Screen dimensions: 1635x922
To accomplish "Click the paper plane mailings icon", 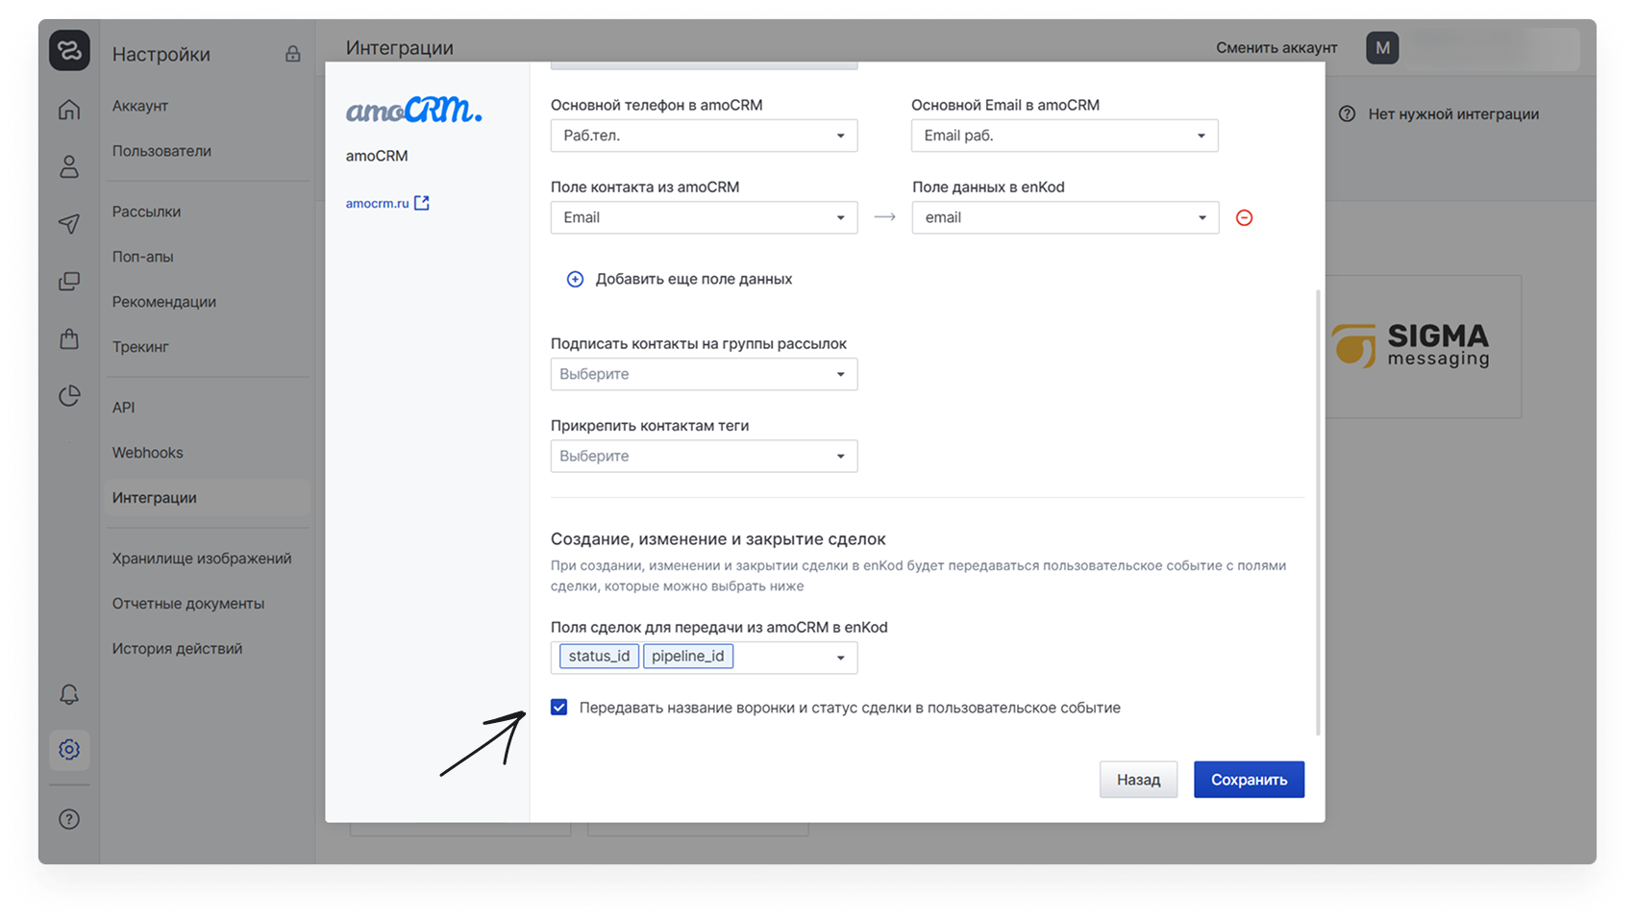I will 69,224.
